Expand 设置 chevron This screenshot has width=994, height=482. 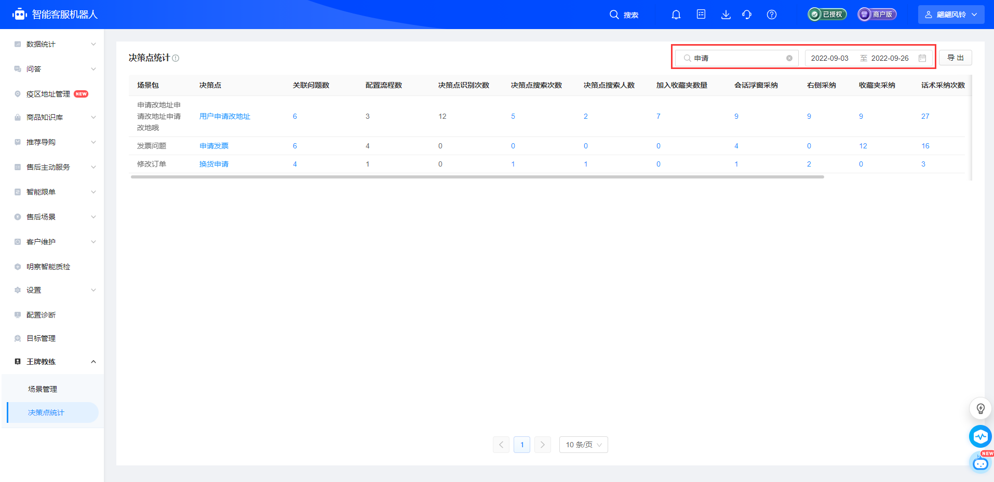(93, 290)
